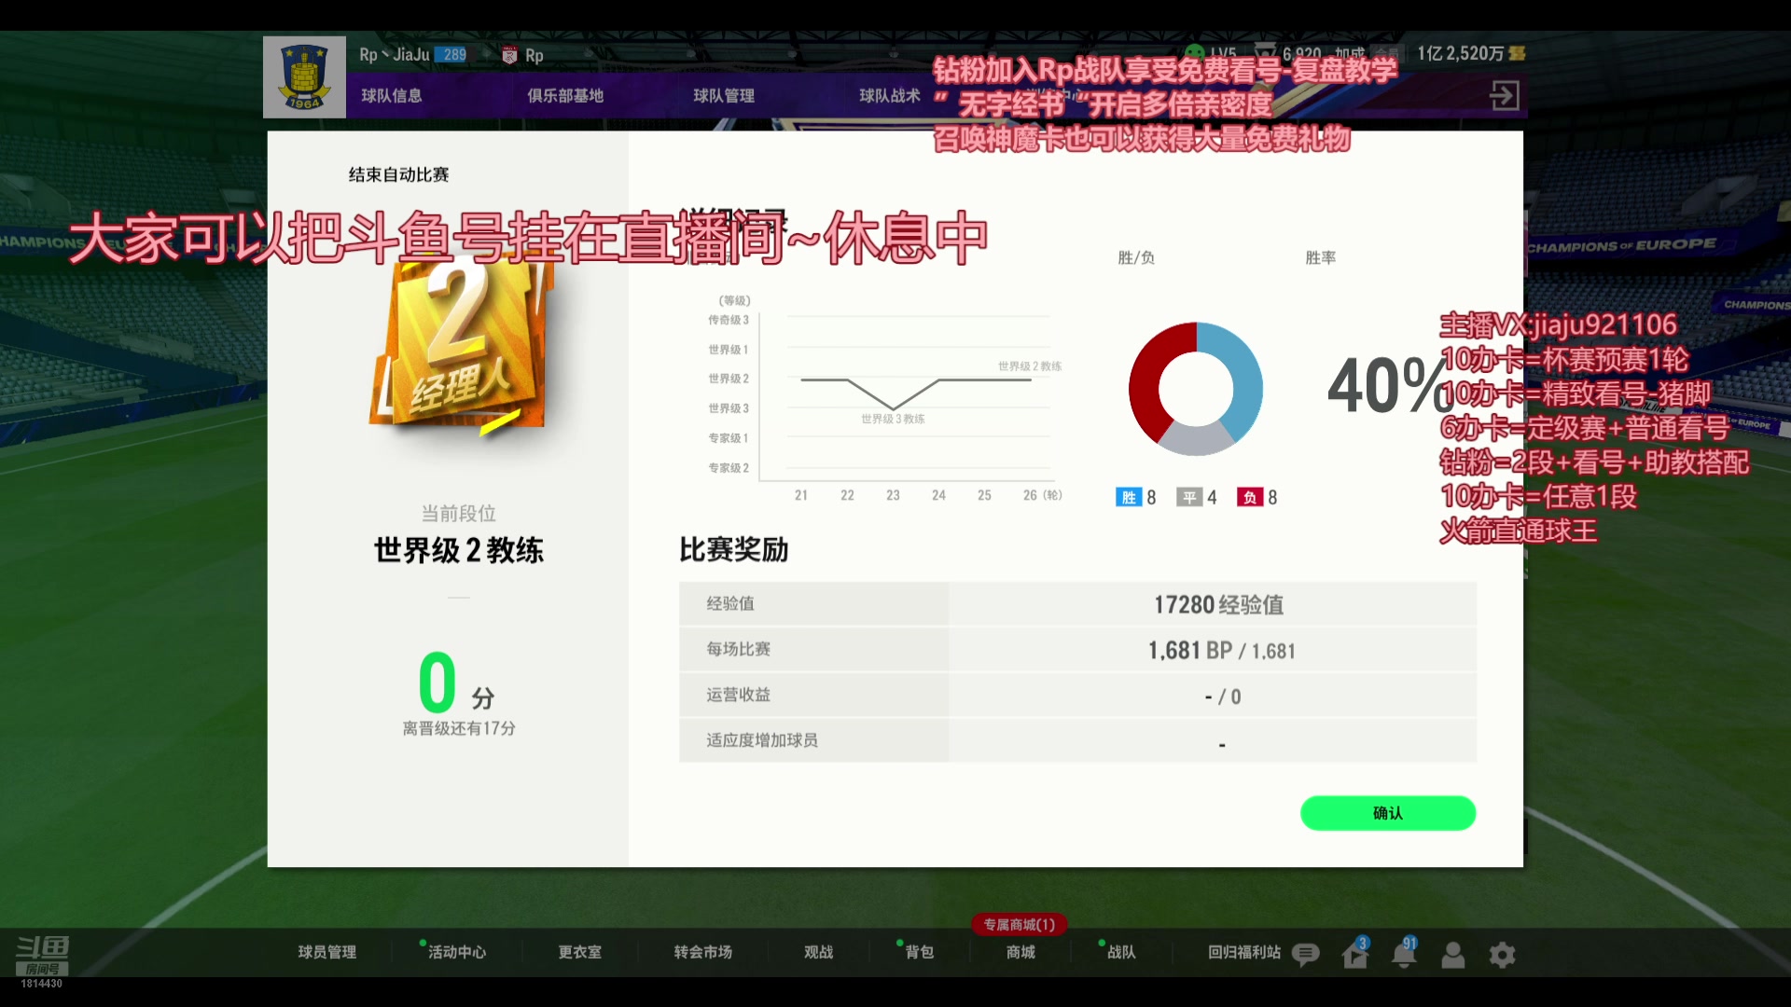This screenshot has width=1791, height=1007.
Task: Click the 17280 经验值 reward value
Action: click(x=1218, y=605)
